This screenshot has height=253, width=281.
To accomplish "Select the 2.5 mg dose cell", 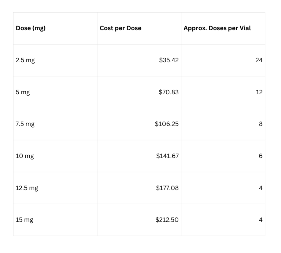I will point(55,60).
